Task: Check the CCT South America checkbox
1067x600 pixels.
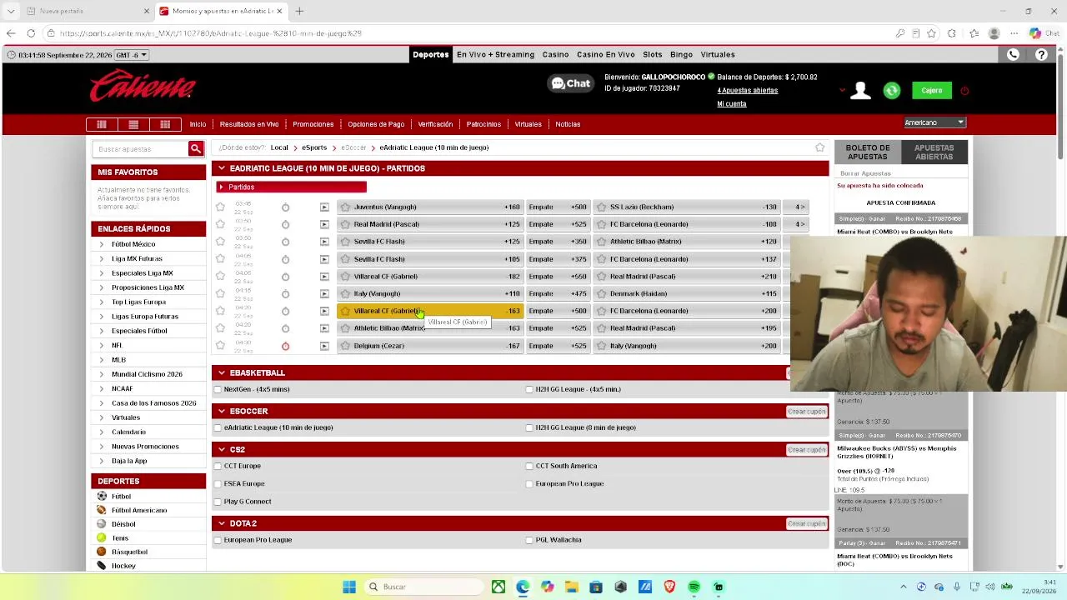Action: click(529, 466)
